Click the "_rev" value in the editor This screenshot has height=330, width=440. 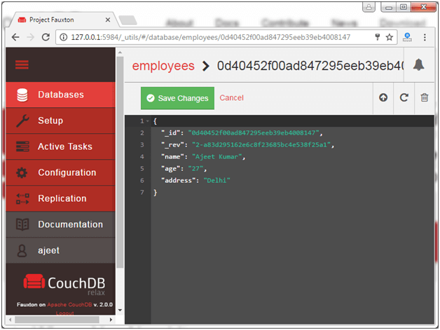coord(261,145)
